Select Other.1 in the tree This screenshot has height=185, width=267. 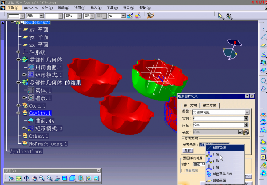(36, 136)
